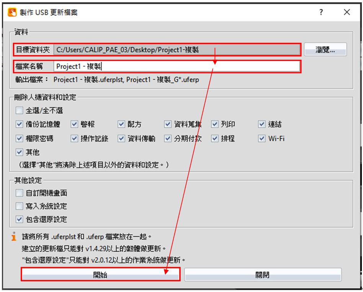The width and height of the screenshot is (363, 292).
Task: Click the 刪除人機資料和設定 group label
Action: tap(45, 98)
